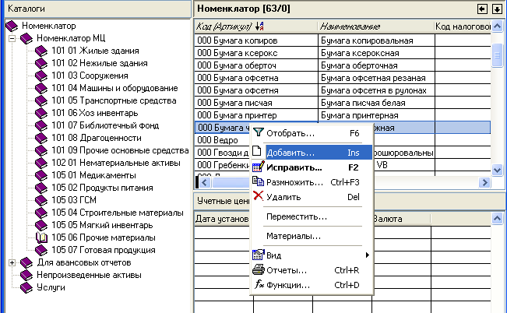Click the down arrow icon in Номенклатор panel header
This screenshot has width=507, height=313.
tap(497, 9)
